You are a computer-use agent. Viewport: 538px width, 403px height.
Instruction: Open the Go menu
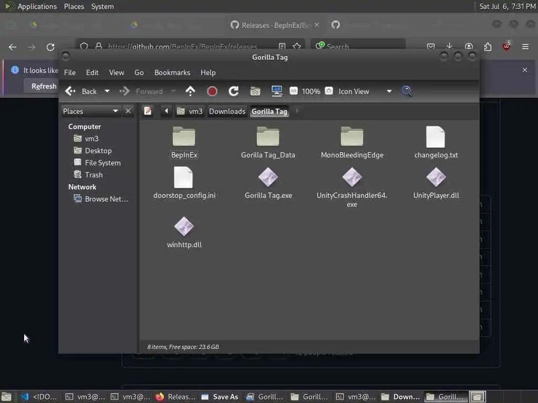pyautogui.click(x=139, y=72)
